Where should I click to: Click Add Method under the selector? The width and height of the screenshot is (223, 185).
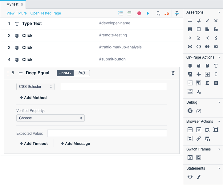(x=33, y=97)
